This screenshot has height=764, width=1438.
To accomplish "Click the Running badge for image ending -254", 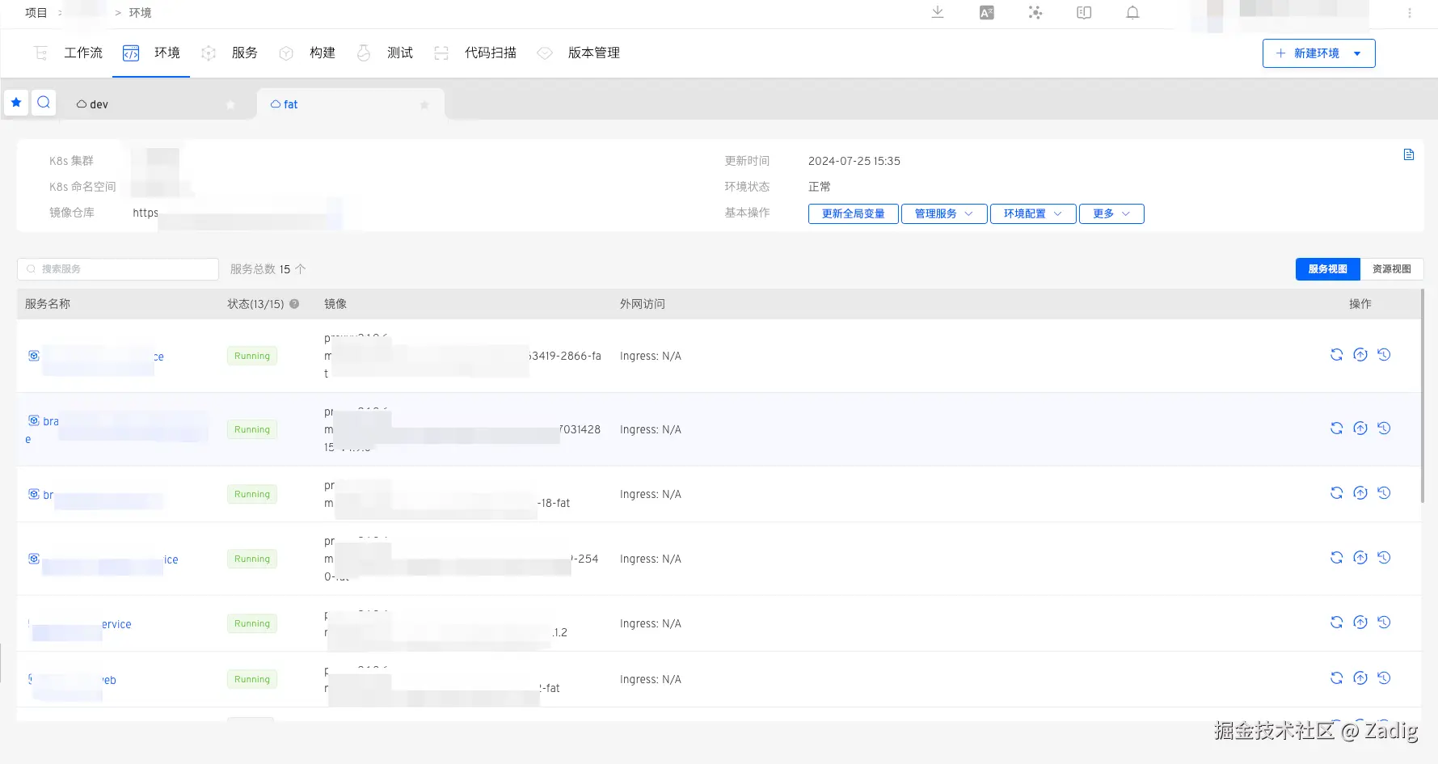I will click(x=252, y=559).
